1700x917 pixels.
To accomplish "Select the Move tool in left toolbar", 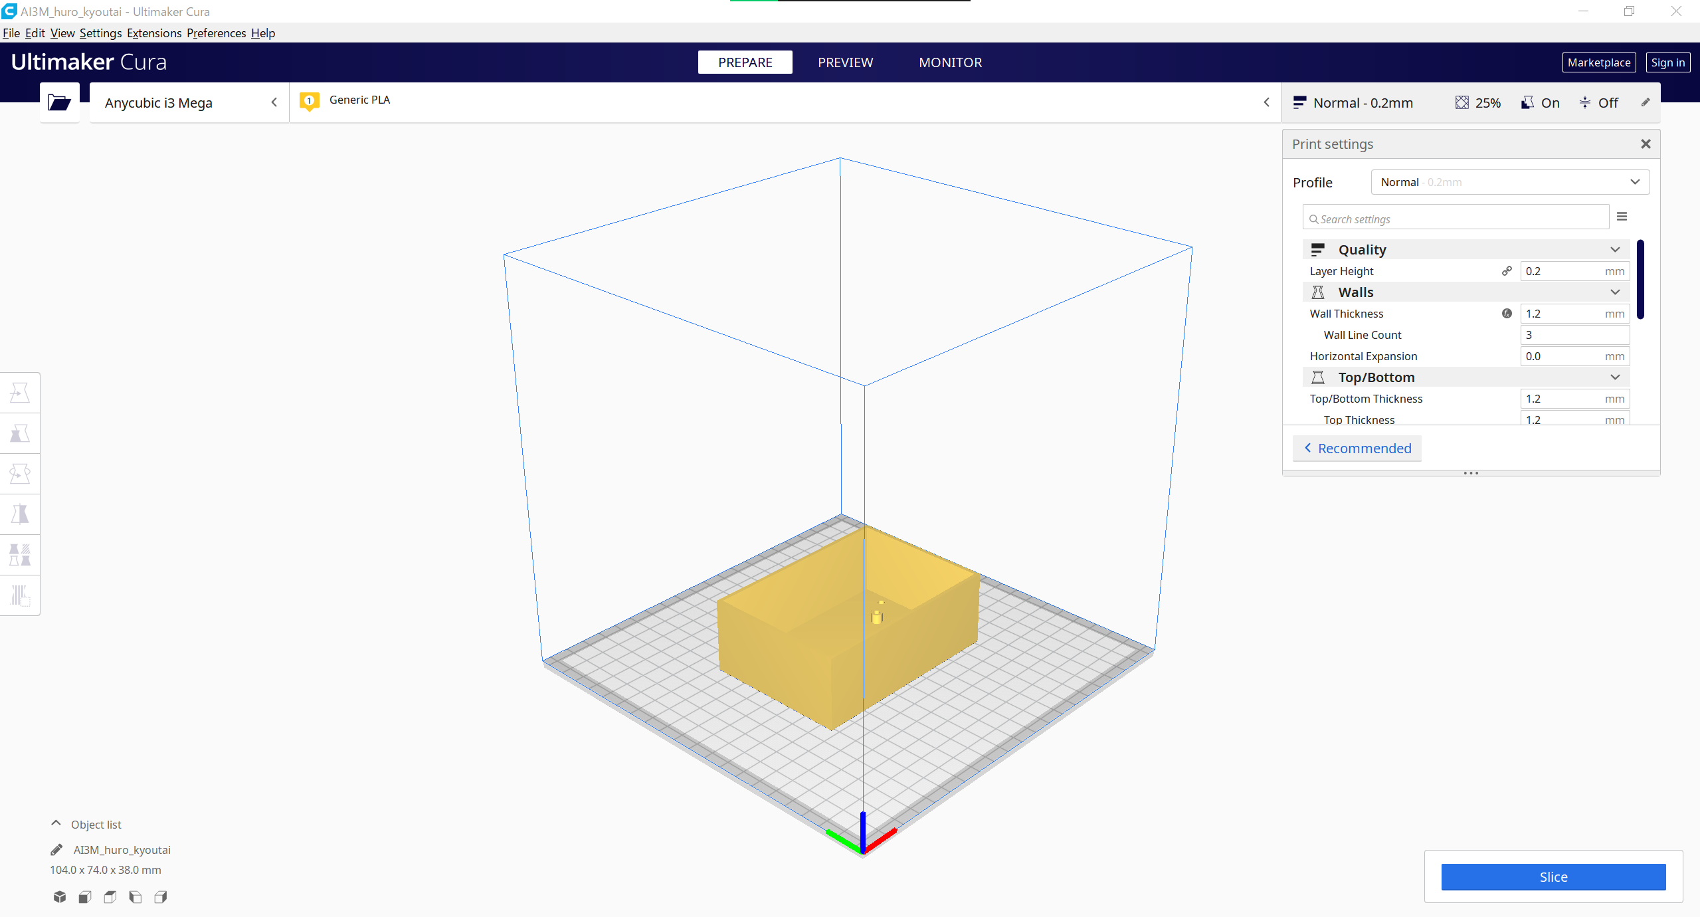I will click(x=20, y=393).
